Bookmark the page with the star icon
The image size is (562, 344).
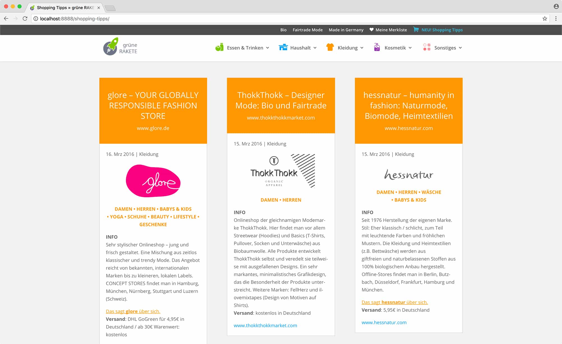pyautogui.click(x=545, y=19)
